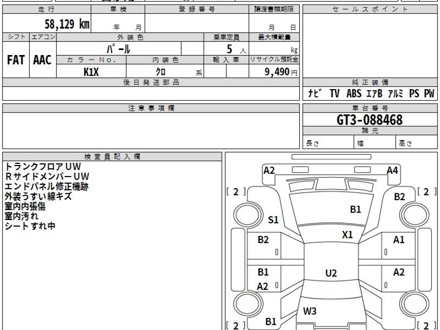The width and height of the screenshot is (440, 330).
Task: Select the 登録番号 header
Action: [x=197, y=10]
